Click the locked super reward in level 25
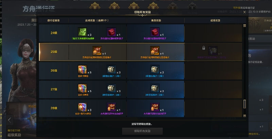Image resolution: width=272 pixels, height=139 pixels. 213,51
